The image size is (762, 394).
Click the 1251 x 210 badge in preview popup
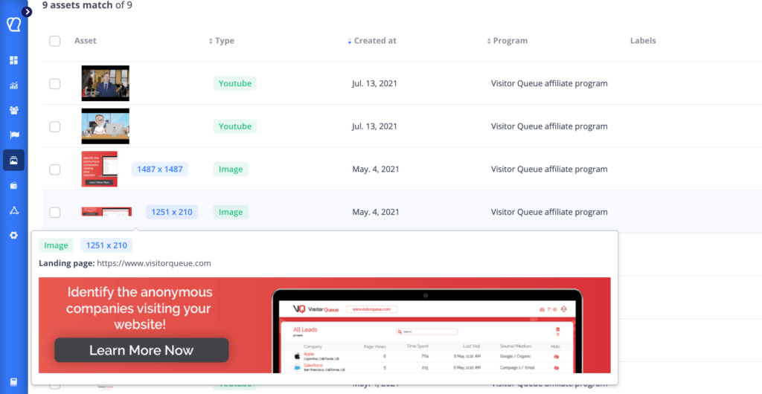106,245
